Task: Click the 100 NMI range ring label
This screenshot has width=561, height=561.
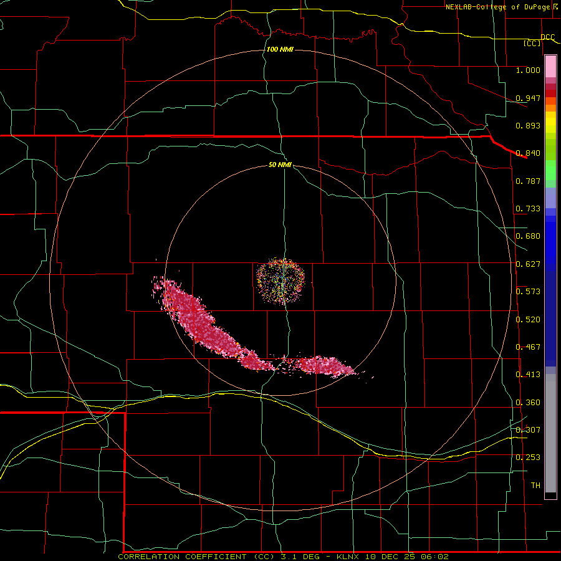Action: 280,49
